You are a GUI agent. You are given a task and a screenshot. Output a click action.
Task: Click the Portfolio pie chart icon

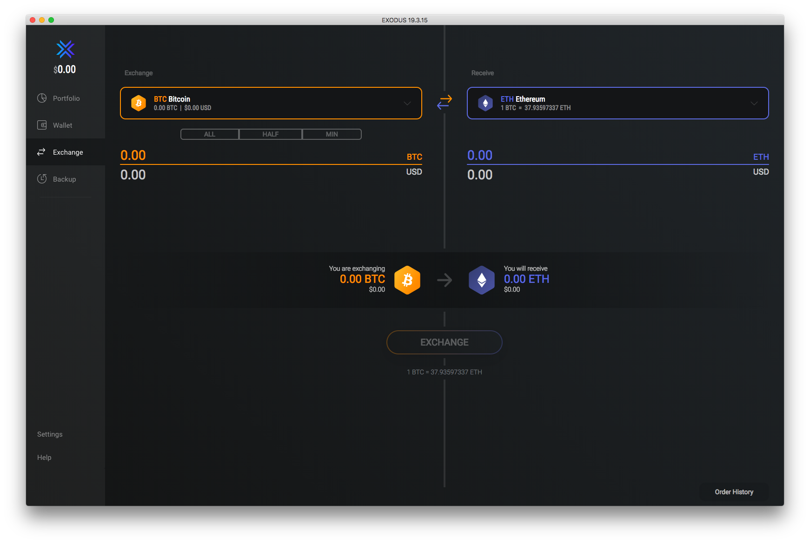[42, 98]
